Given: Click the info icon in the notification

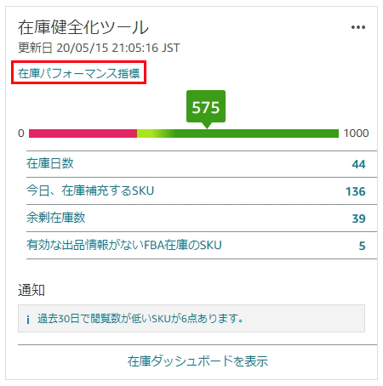Looking at the screenshot, I should pos(28,320).
